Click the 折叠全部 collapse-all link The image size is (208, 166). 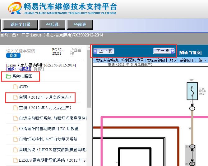coord(76,52)
